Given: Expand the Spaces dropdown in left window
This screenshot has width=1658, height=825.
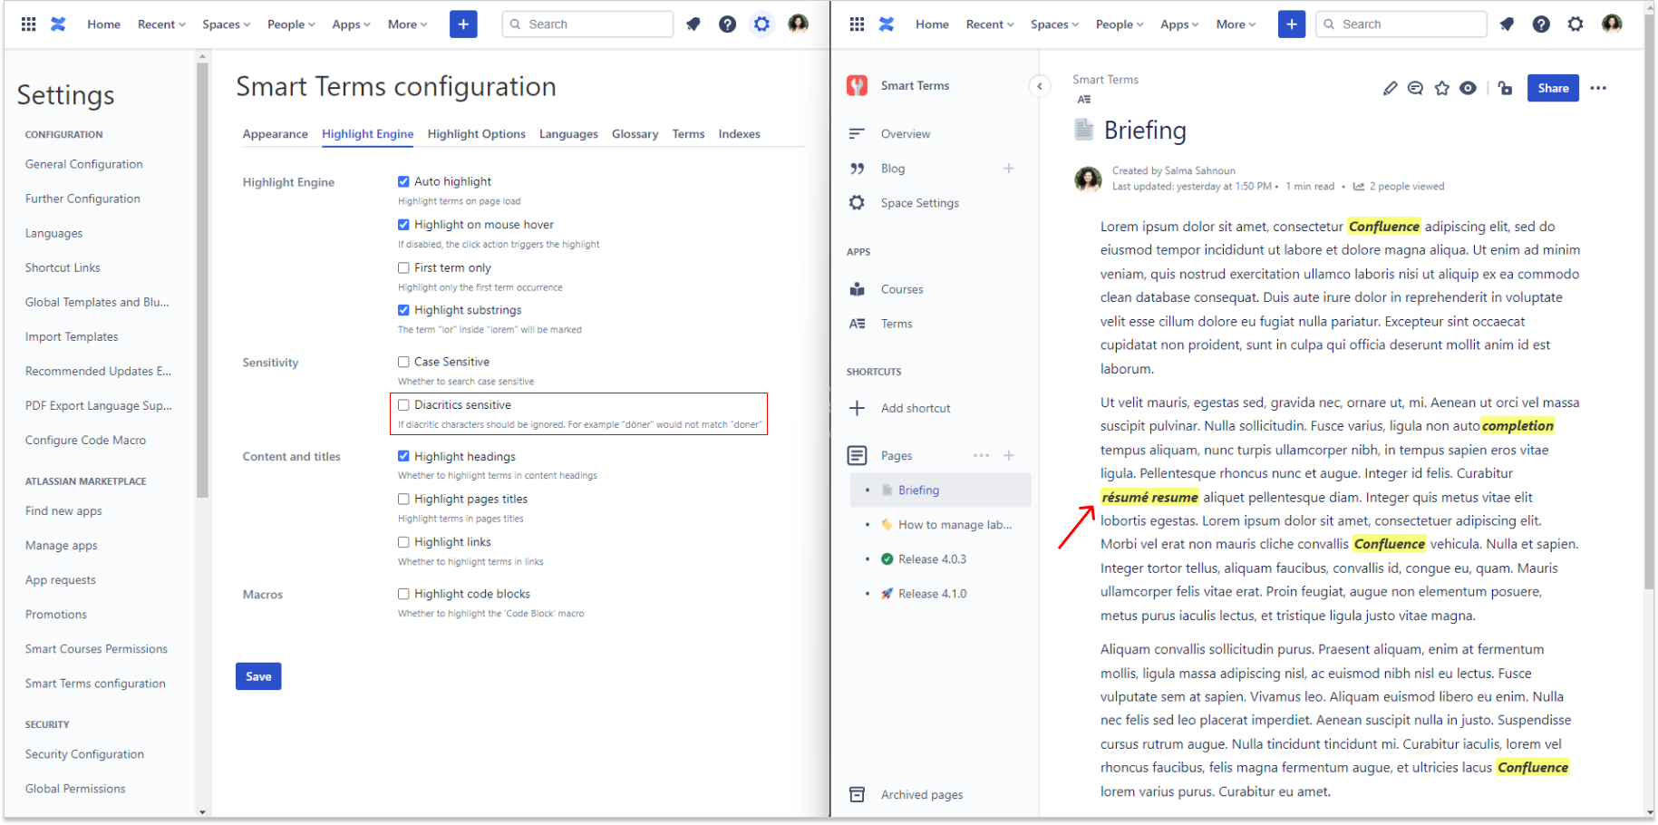Looking at the screenshot, I should point(226,24).
